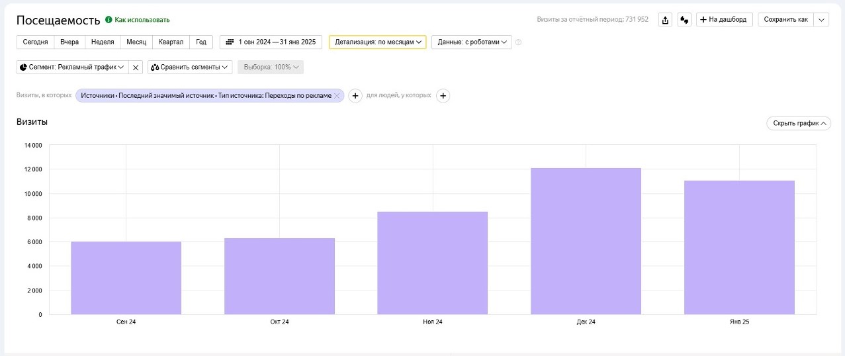The width and height of the screenshot is (845, 356).
Task: Expand the arrow next to 'Сохранить как'
Action: (x=821, y=20)
